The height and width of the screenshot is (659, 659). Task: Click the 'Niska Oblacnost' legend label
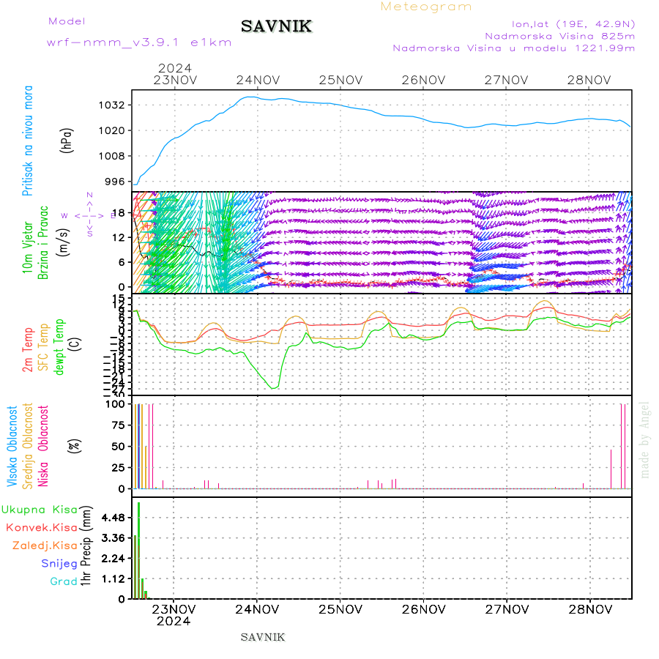click(x=43, y=446)
